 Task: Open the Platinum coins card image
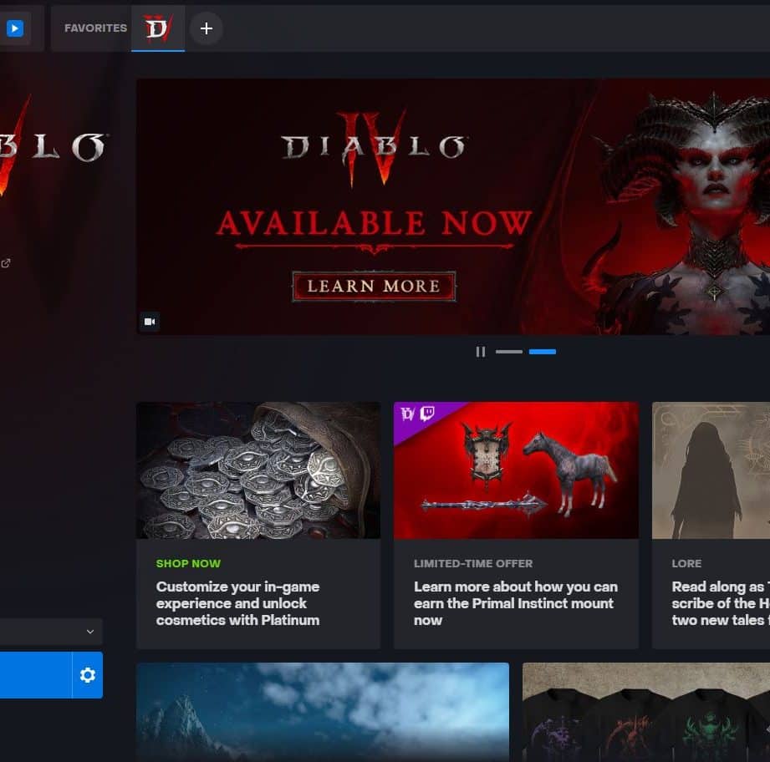(x=258, y=470)
